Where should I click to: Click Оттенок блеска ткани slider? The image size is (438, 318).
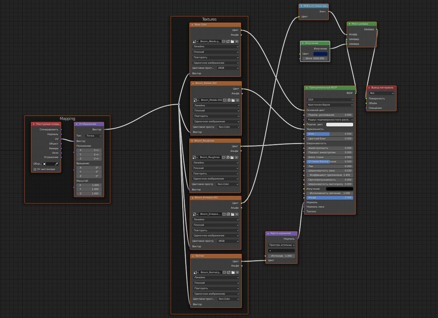pyautogui.click(x=330, y=162)
